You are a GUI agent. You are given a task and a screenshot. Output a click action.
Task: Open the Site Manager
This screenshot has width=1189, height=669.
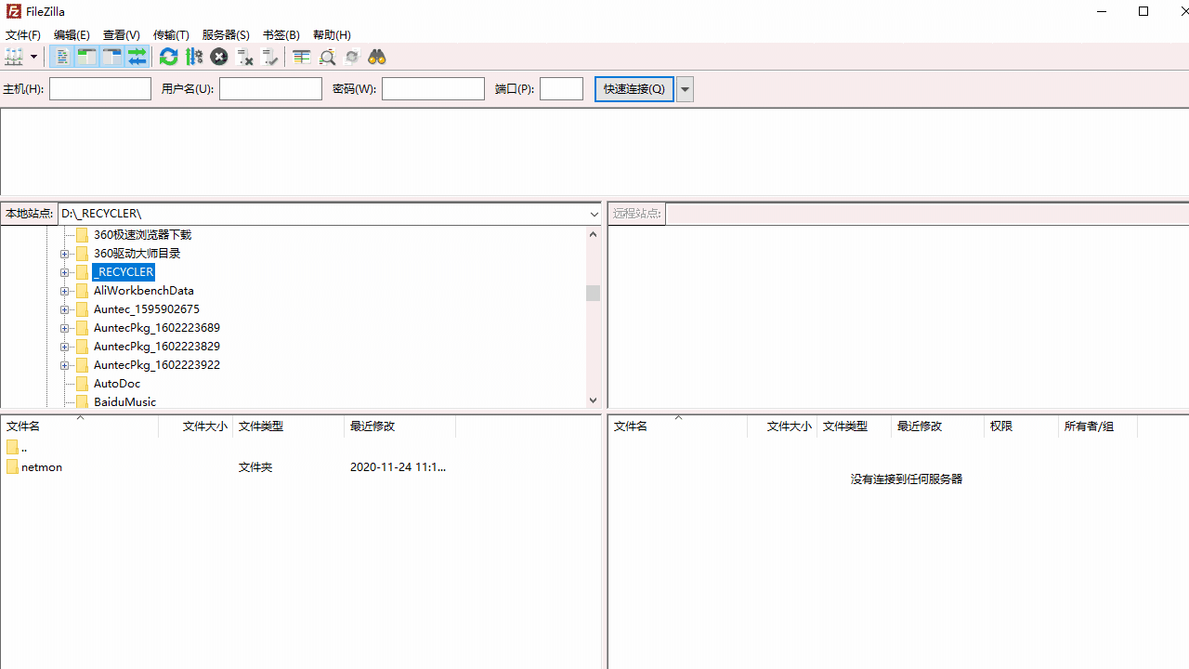[x=15, y=57]
